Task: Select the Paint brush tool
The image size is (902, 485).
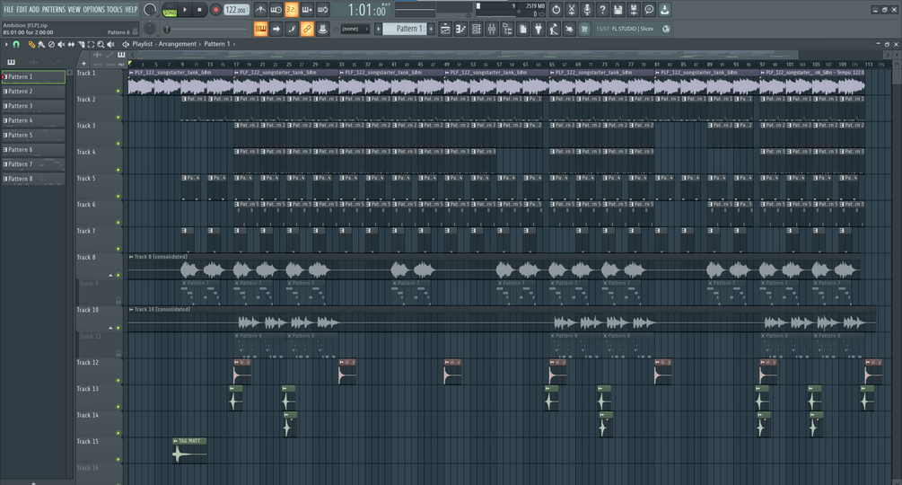Action: [41, 44]
